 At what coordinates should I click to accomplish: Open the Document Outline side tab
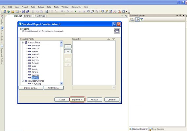tap(2, 55)
